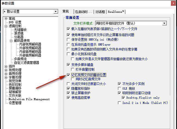
Task: Check 保存设置到 KMPCfg.ini option
Action: click(68, 40)
